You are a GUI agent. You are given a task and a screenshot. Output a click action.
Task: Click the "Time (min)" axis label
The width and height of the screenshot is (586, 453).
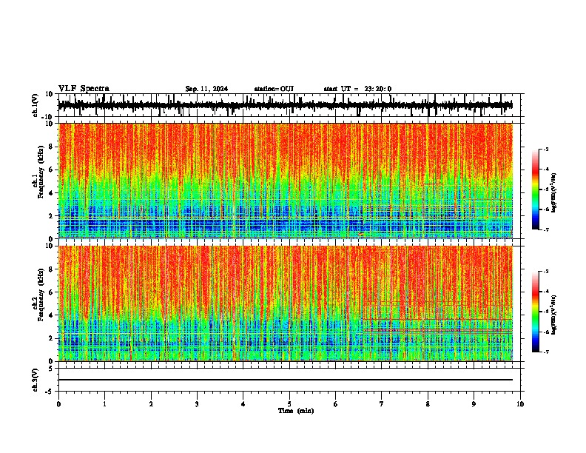click(296, 411)
